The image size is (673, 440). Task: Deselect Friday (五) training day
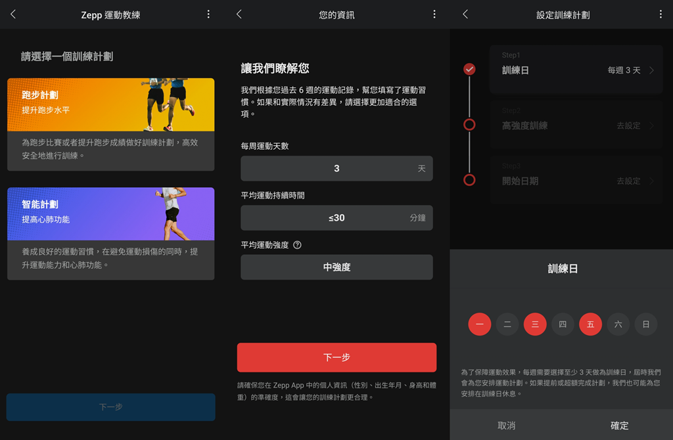tap(590, 324)
